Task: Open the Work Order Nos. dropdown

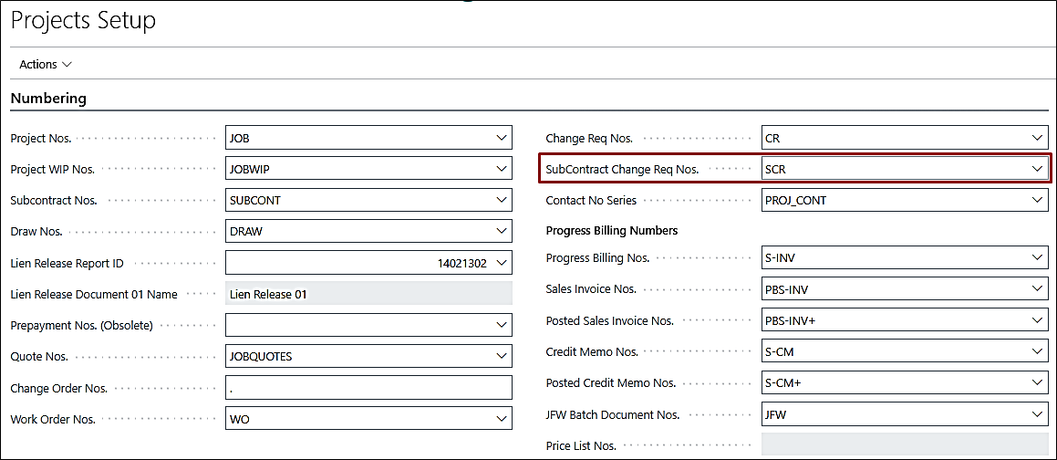Action: click(501, 419)
